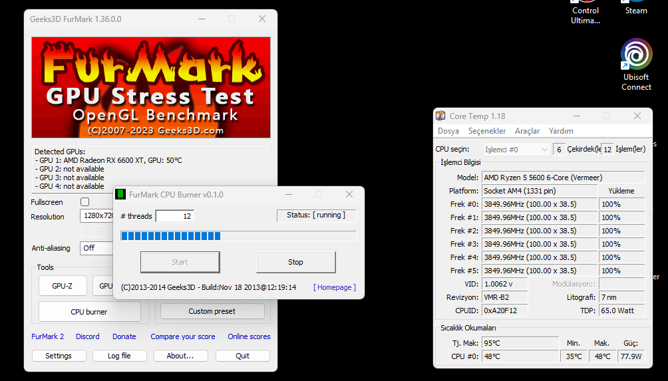Click the FurMark GPU Stress Test banner
This screenshot has width=668, height=381.
[x=151, y=87]
